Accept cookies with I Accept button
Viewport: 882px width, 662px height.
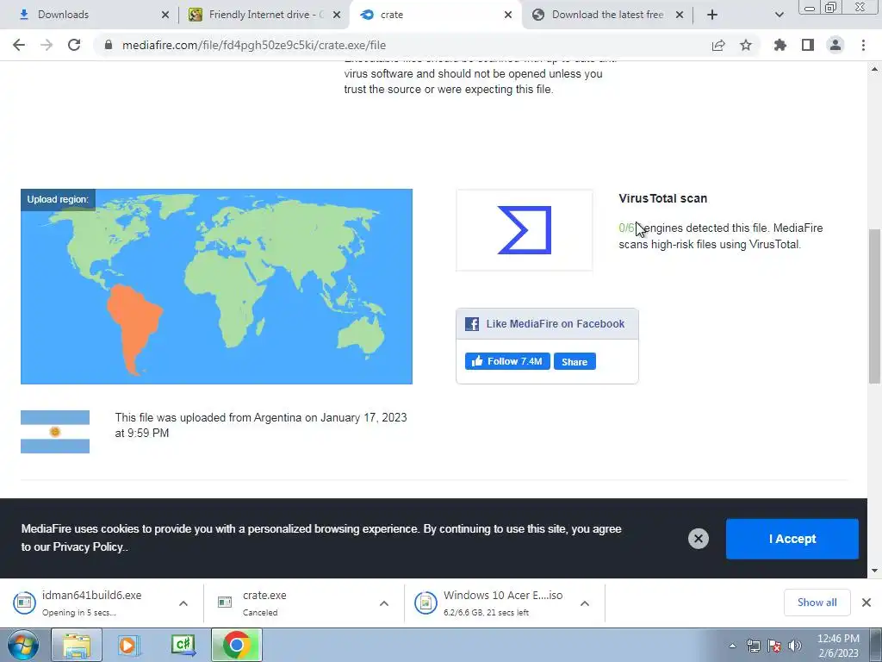[792, 539]
